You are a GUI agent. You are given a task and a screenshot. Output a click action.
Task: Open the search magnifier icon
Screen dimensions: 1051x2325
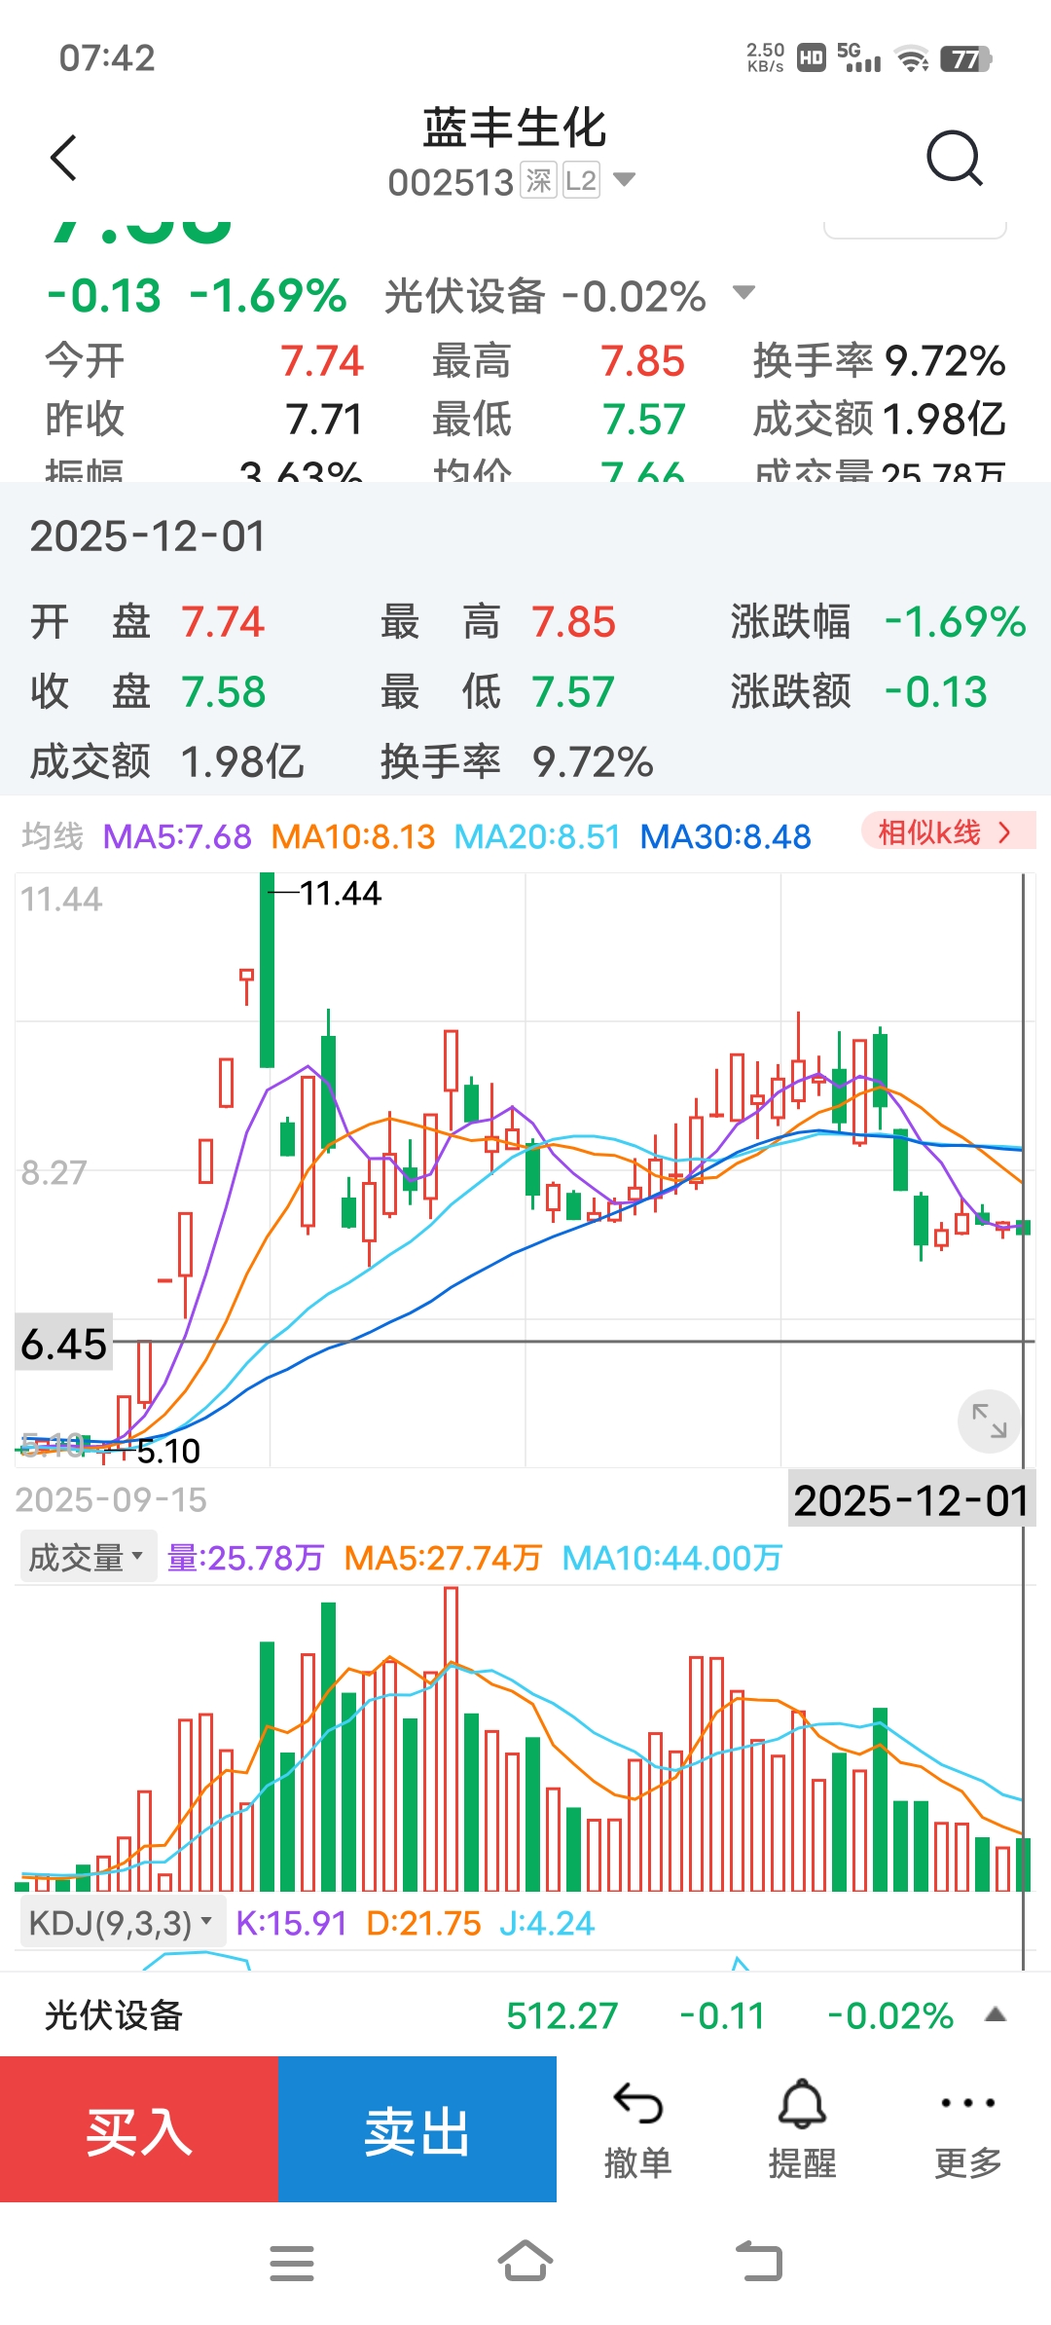[955, 158]
